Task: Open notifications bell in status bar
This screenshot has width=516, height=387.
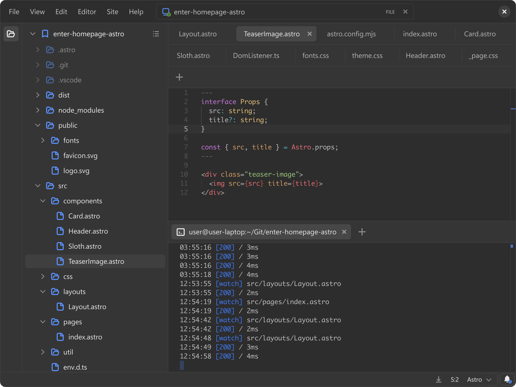Action: (x=507, y=379)
